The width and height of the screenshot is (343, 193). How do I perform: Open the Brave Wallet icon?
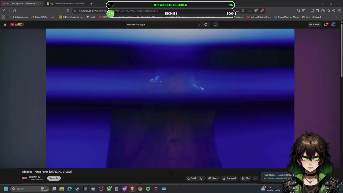323,11
